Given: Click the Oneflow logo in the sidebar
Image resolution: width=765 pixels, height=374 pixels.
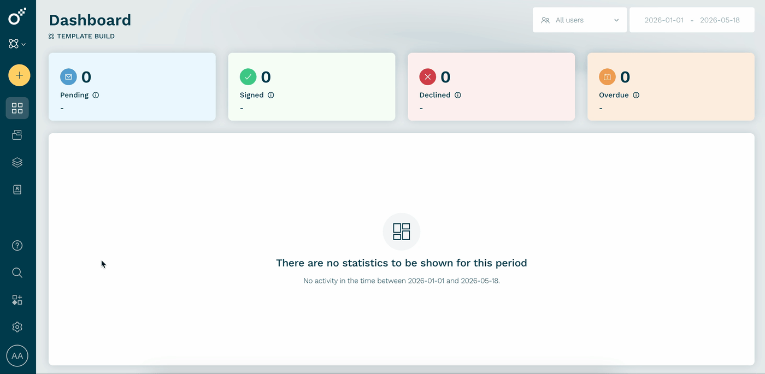Looking at the screenshot, I should [x=17, y=16].
